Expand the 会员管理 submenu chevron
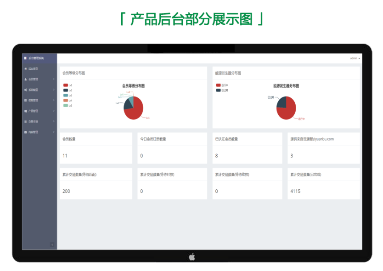This screenshot has height=271, width=383. point(54,79)
